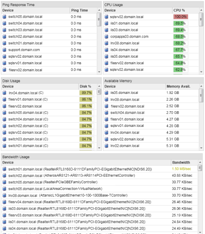The height and width of the screenshot is (234, 205).
Task: Click the 89.7% disk usage bar
Action: tap(86, 93)
